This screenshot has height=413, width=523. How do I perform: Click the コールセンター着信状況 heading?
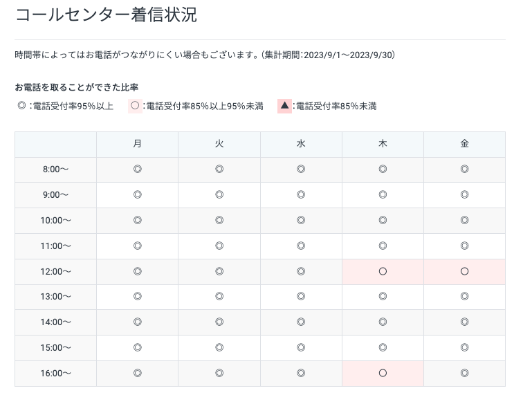pos(107,15)
